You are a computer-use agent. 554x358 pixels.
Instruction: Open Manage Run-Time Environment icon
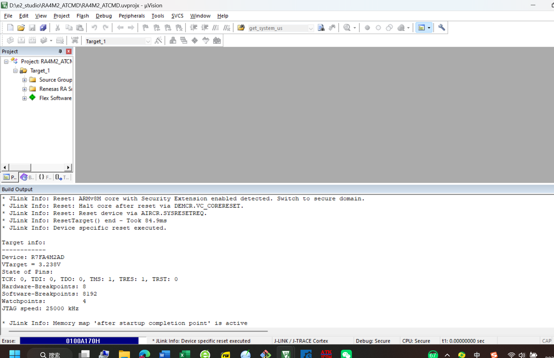(195, 41)
